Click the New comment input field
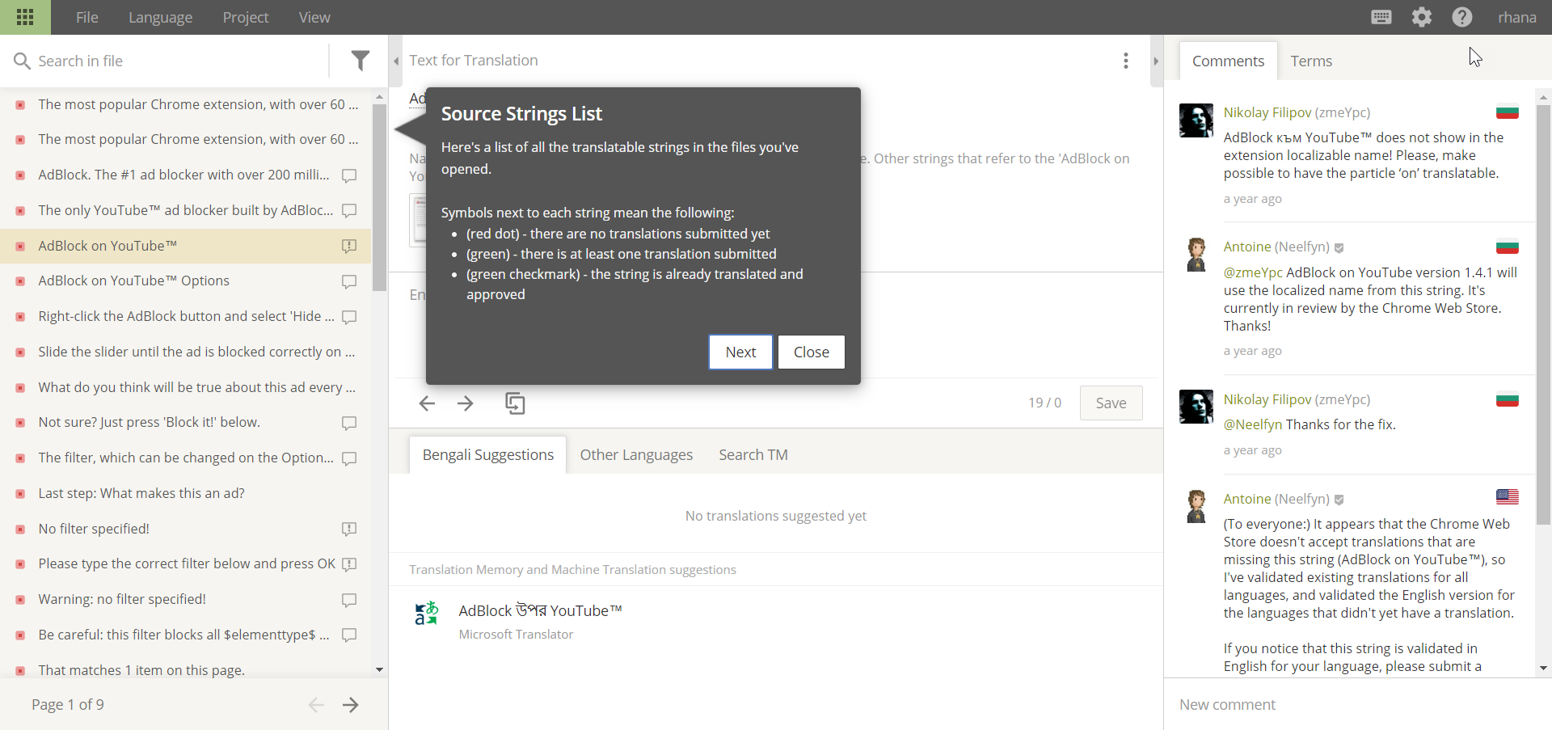The image size is (1552, 730). (x=1358, y=704)
